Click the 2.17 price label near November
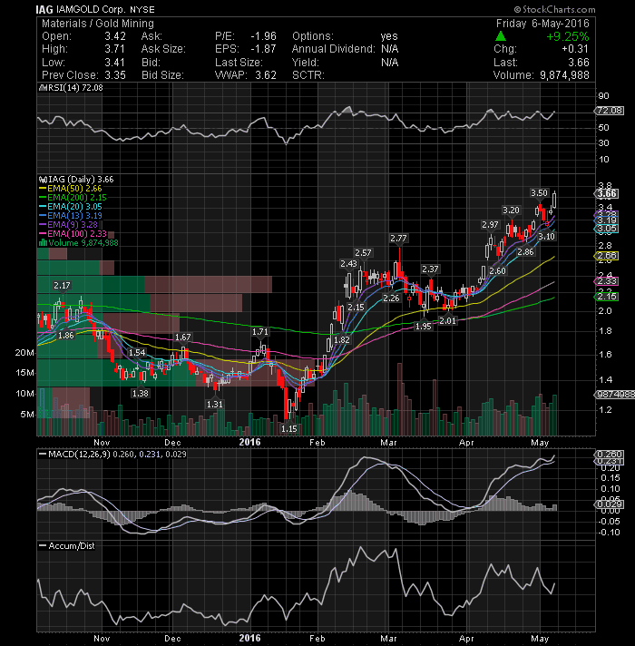The height and width of the screenshot is (646, 635). 62,285
